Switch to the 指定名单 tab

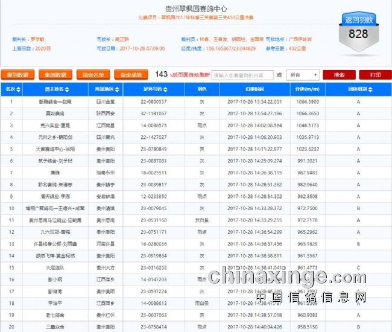[x=93, y=75]
